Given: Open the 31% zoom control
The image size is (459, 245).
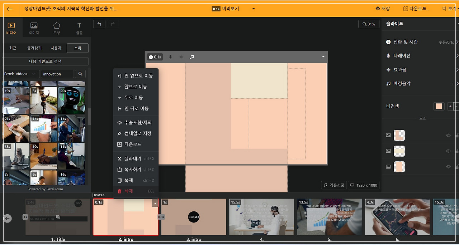Looking at the screenshot, I should click(369, 24).
